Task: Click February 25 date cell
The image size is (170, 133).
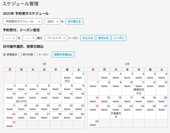Action: (x=139, y=111)
